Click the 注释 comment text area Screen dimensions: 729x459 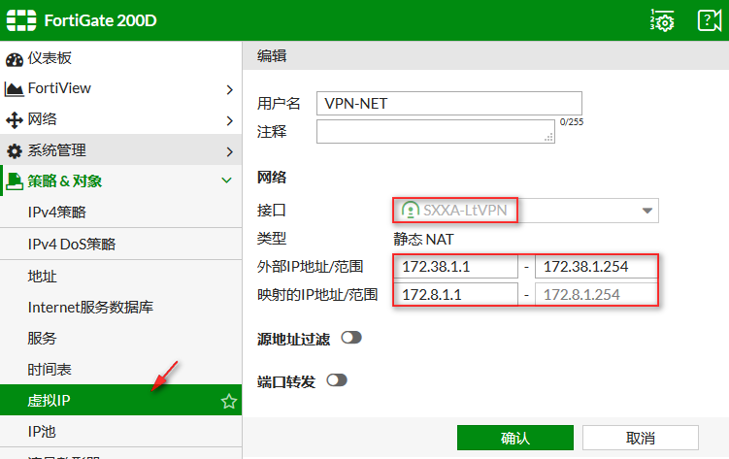(x=436, y=131)
